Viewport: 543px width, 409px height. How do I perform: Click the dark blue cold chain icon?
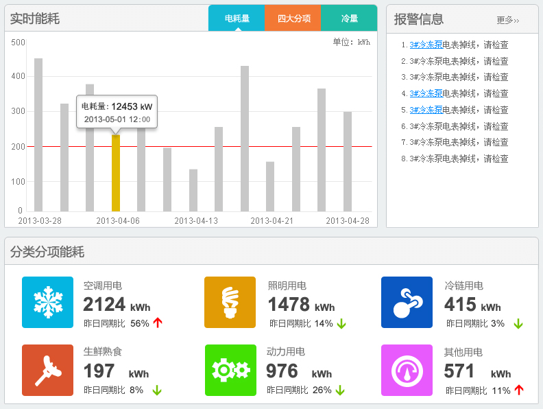tap(407, 302)
